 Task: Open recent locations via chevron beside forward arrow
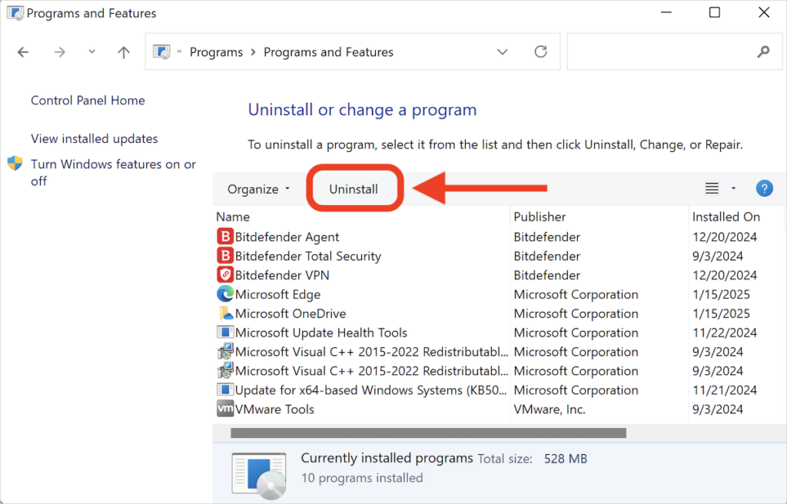(91, 51)
